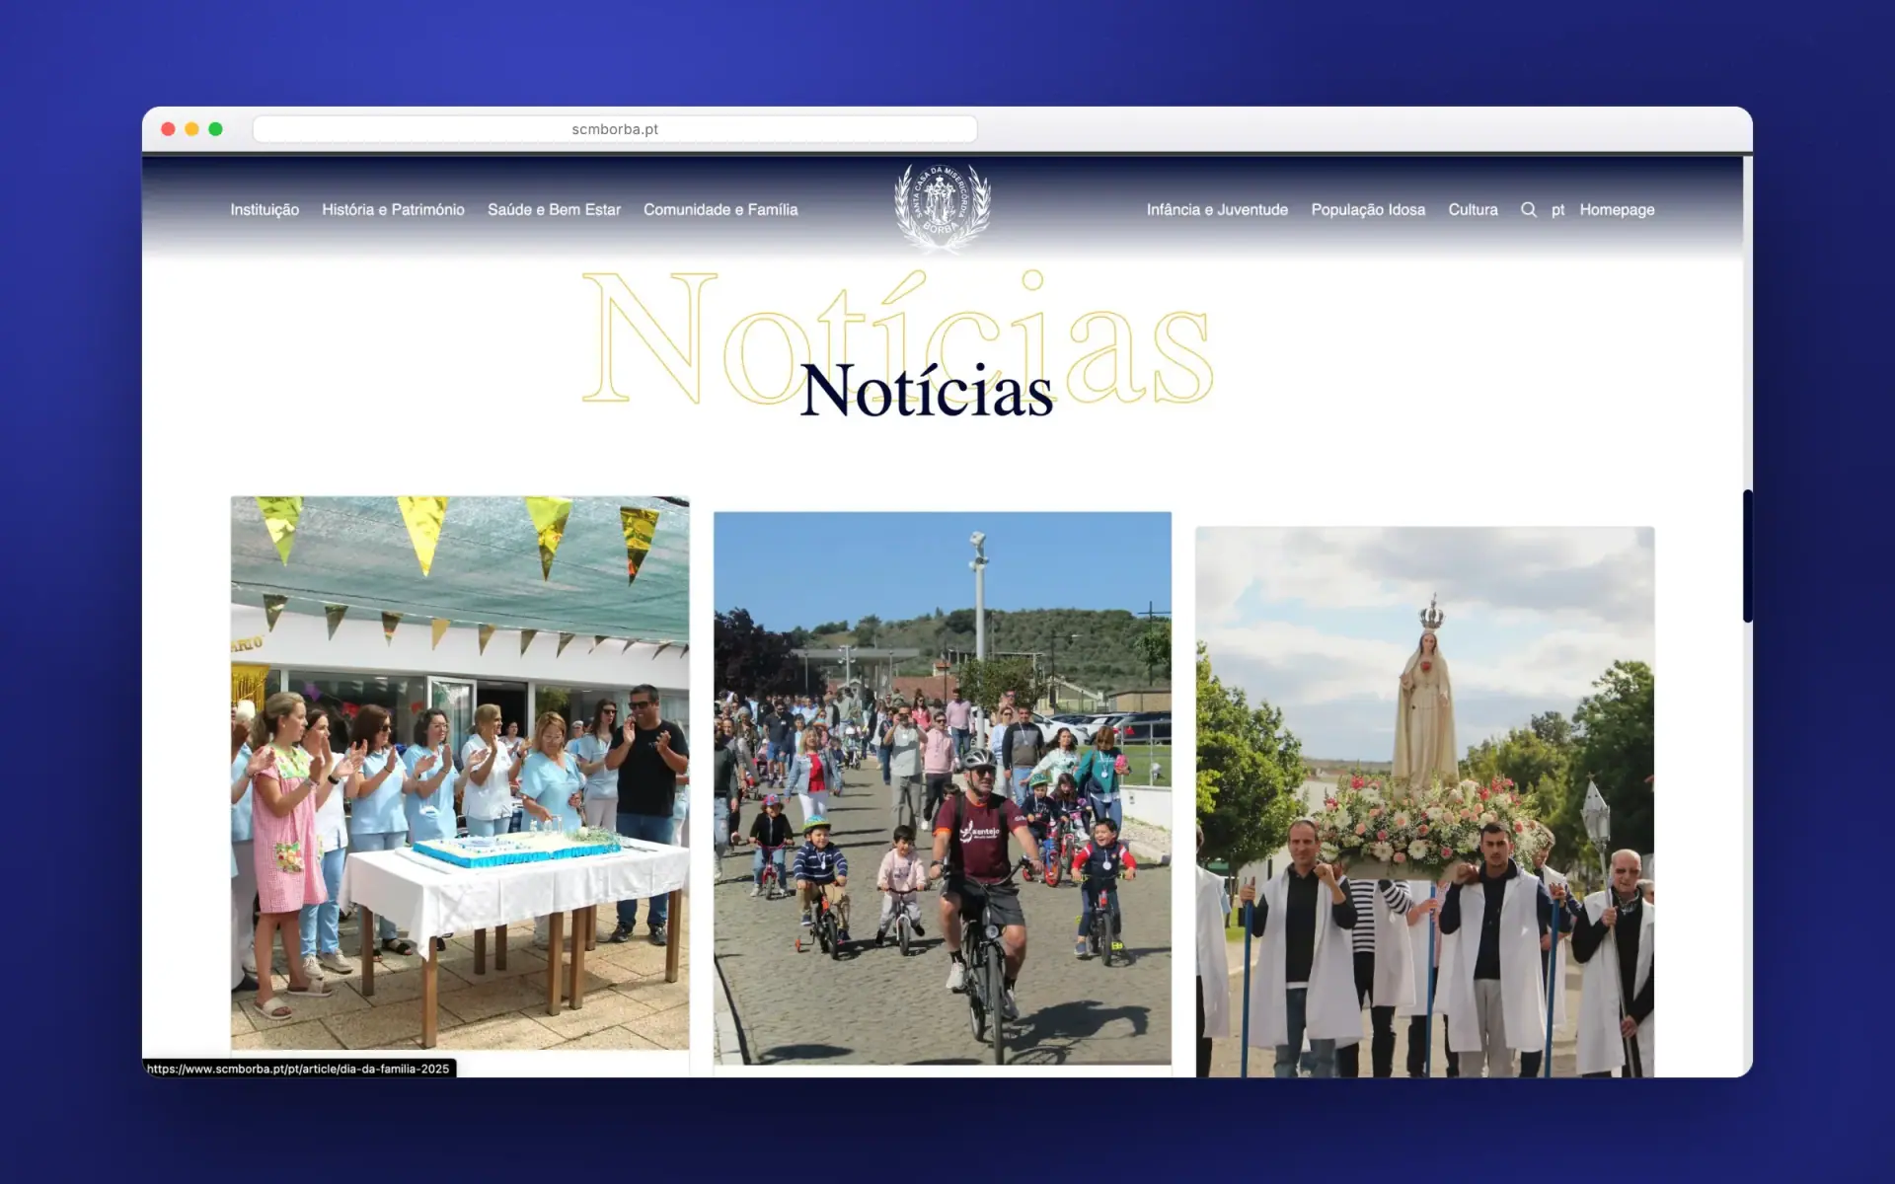Minimize the window with yellow button

tap(191, 129)
